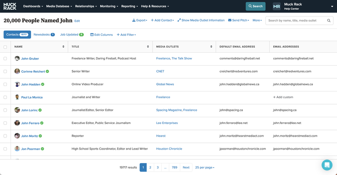Image resolution: width=337 pixels, height=175 pixels.
Task: Open John Gruber's profile link
Action: click(30, 59)
